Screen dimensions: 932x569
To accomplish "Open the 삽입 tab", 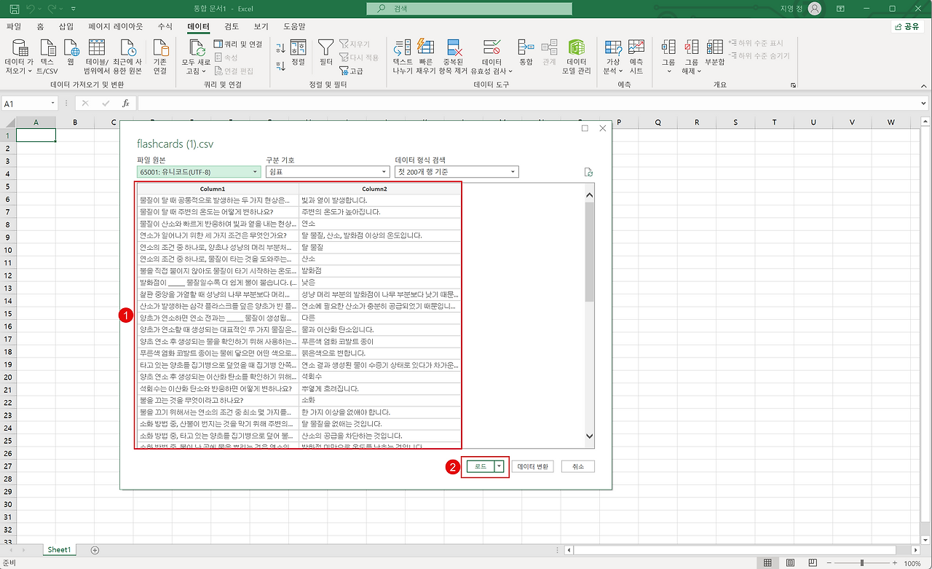I will [66, 26].
